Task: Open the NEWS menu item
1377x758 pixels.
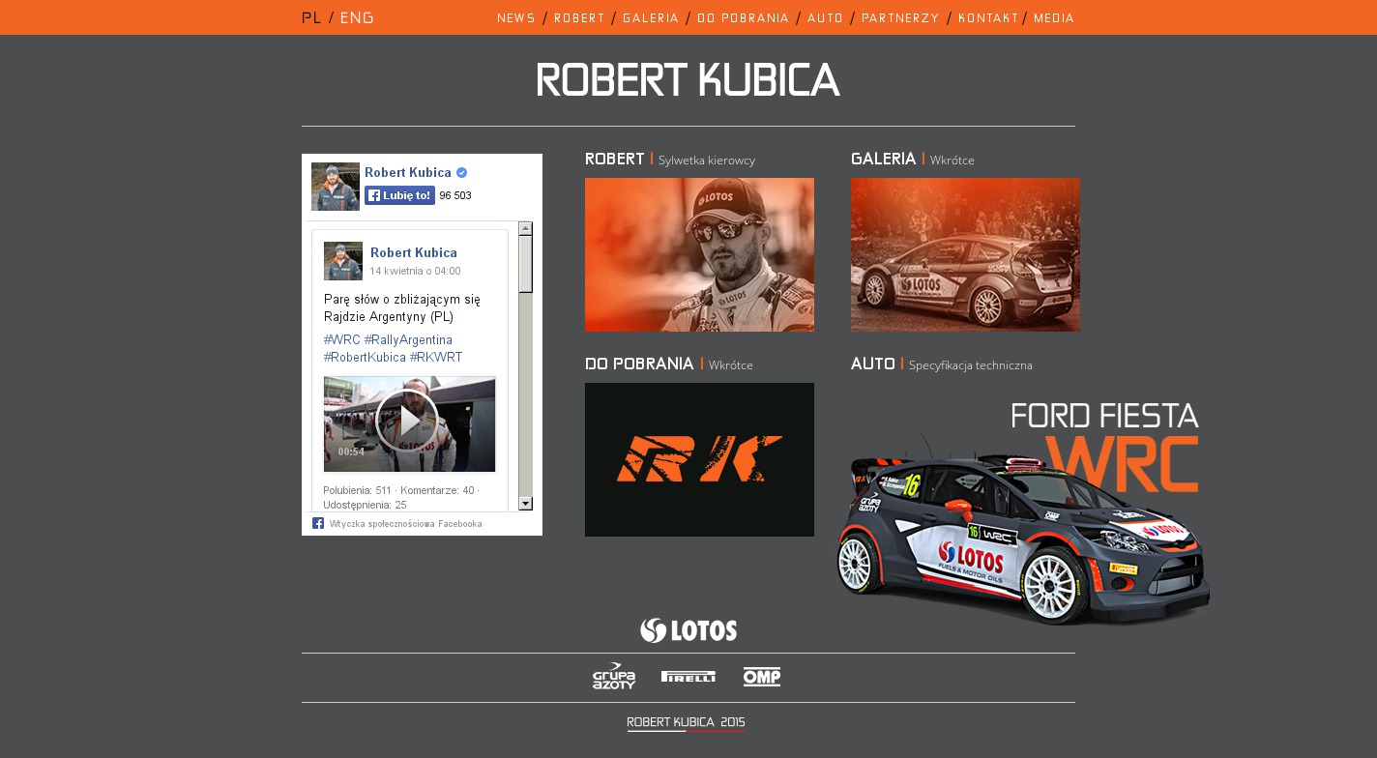Action: [516, 18]
